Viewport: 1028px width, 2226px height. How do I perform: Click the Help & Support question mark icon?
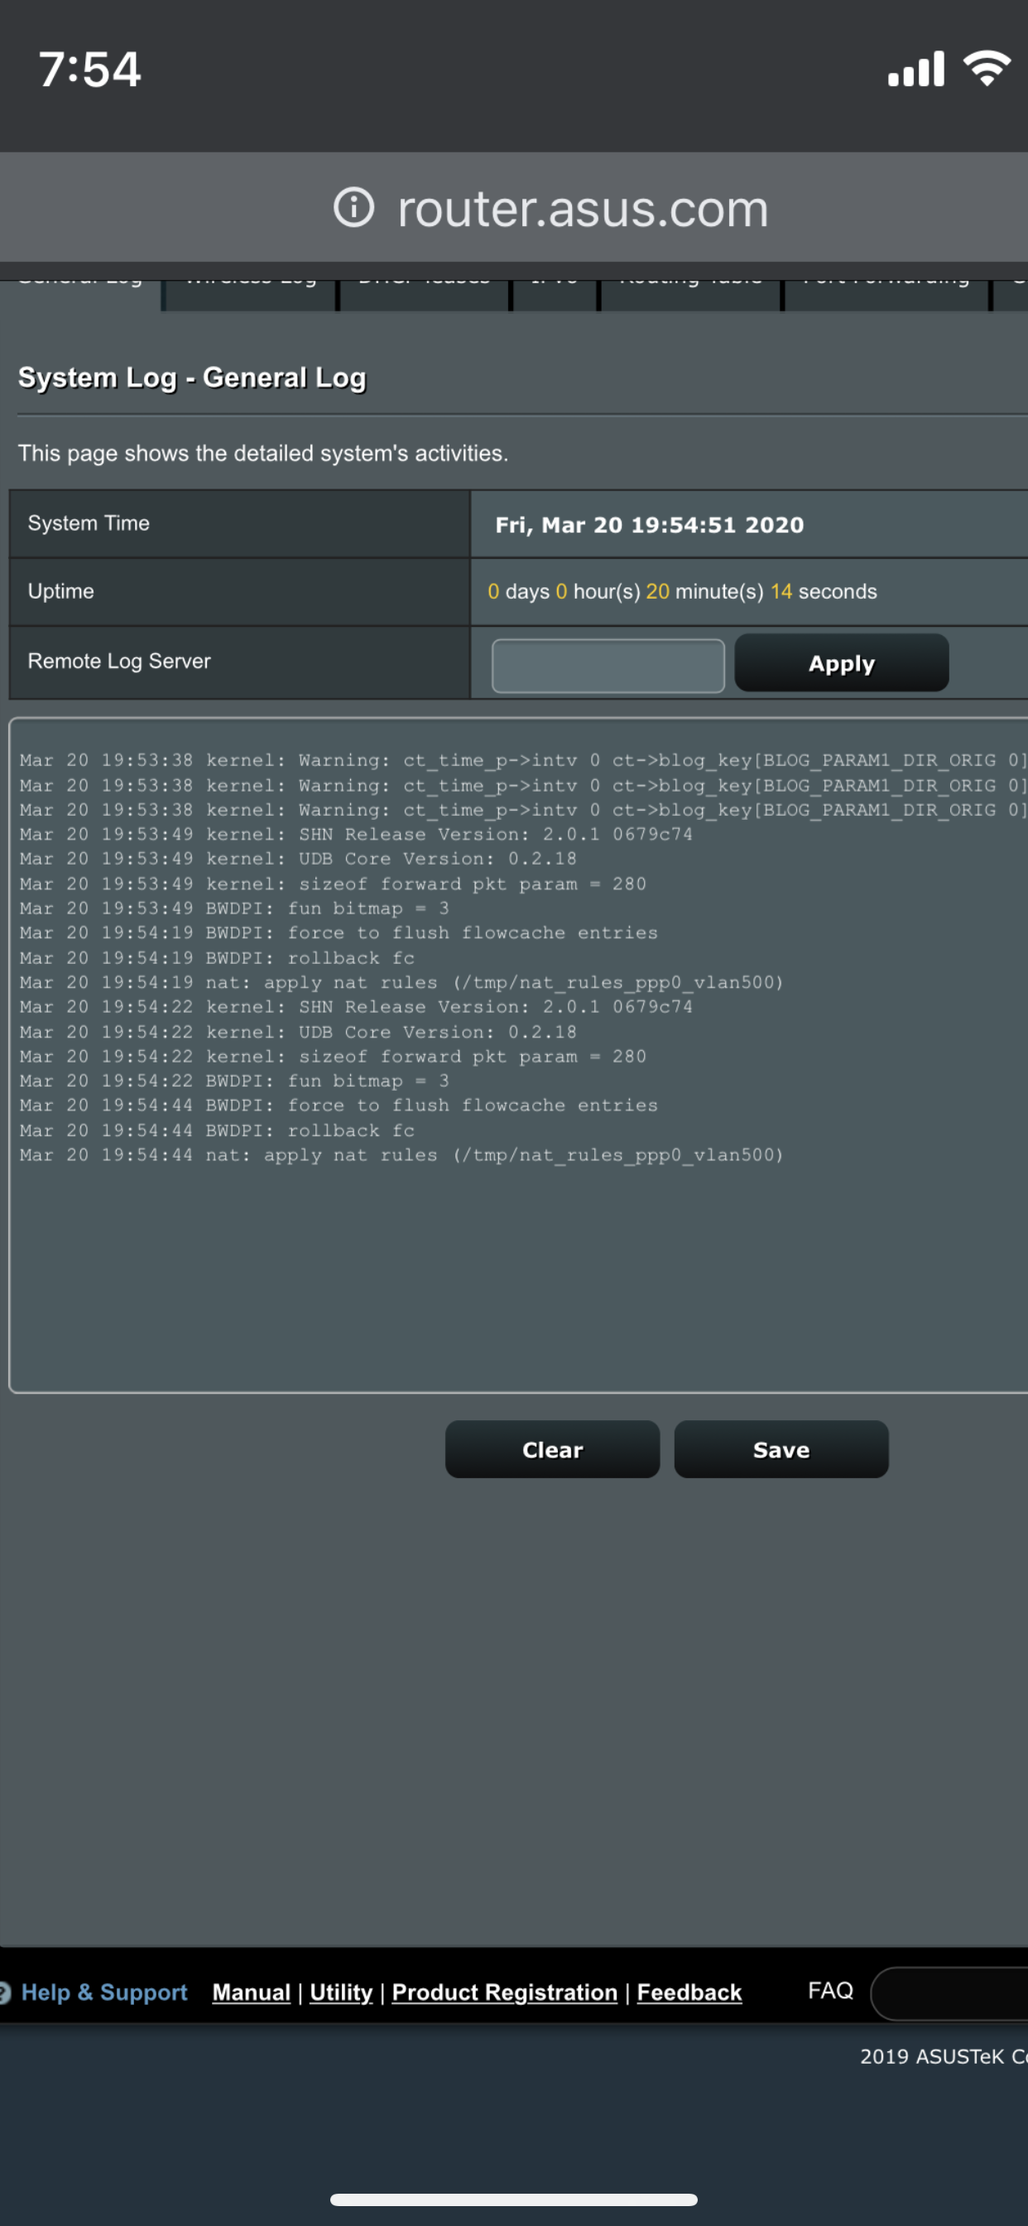coord(4,1992)
